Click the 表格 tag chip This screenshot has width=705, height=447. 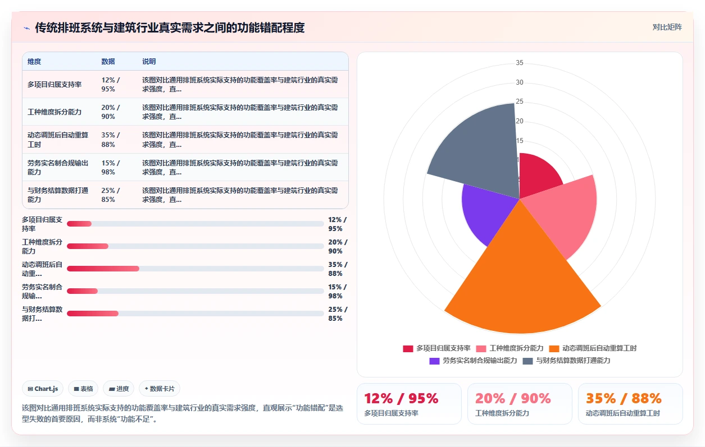[83, 389]
